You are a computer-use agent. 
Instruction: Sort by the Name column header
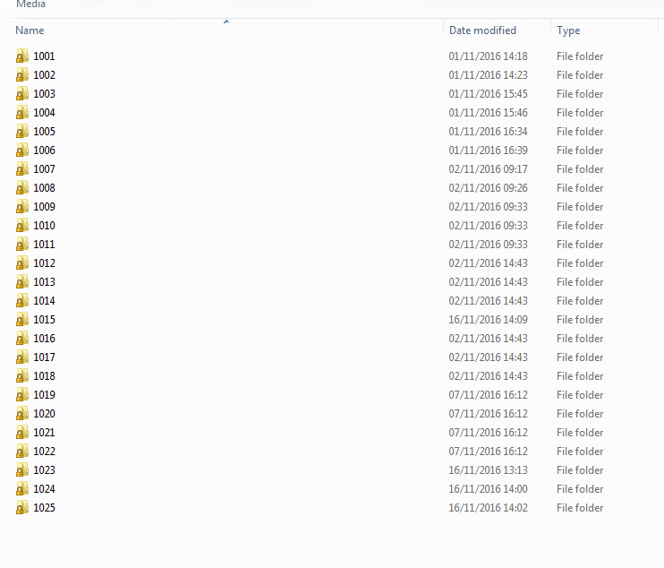[30, 30]
